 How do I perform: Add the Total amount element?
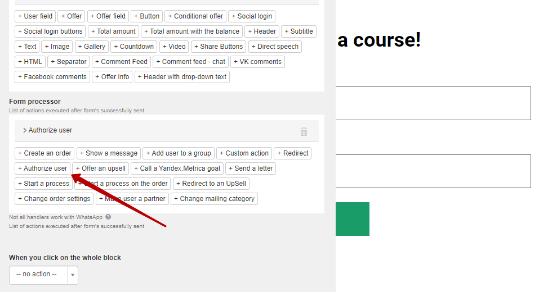pyautogui.click(x=113, y=31)
